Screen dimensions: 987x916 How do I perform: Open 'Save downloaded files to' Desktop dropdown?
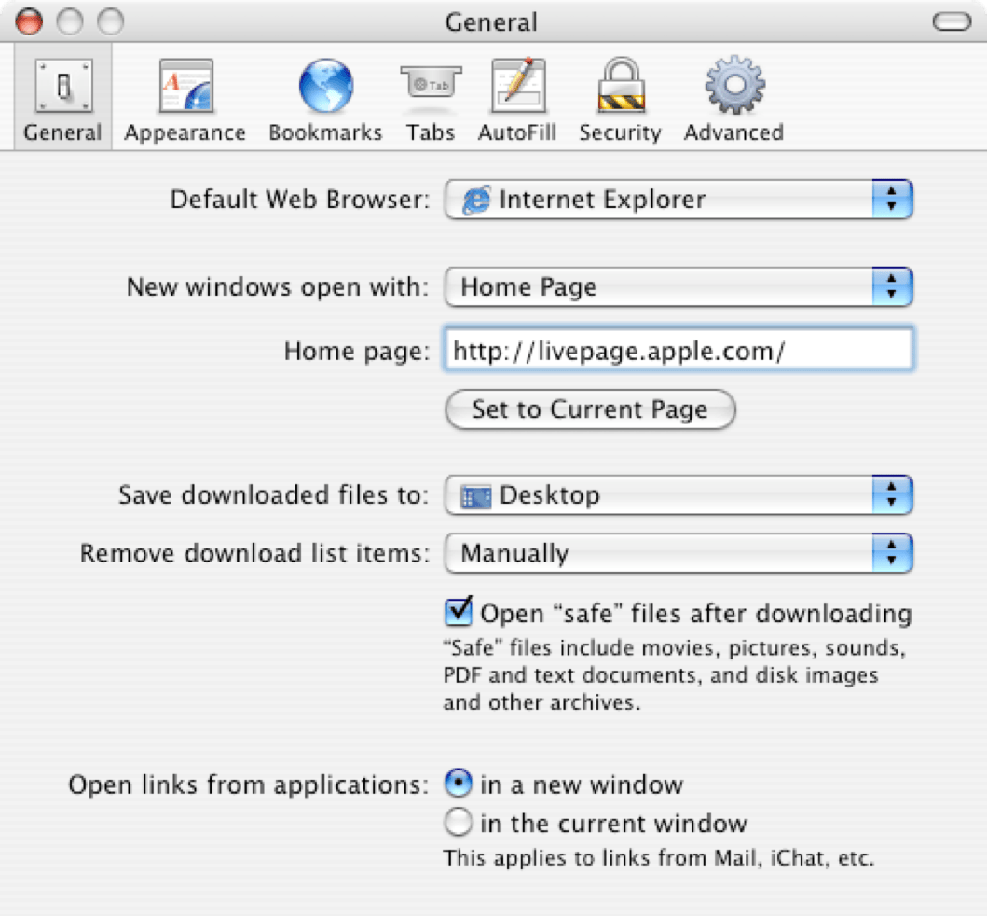(679, 495)
